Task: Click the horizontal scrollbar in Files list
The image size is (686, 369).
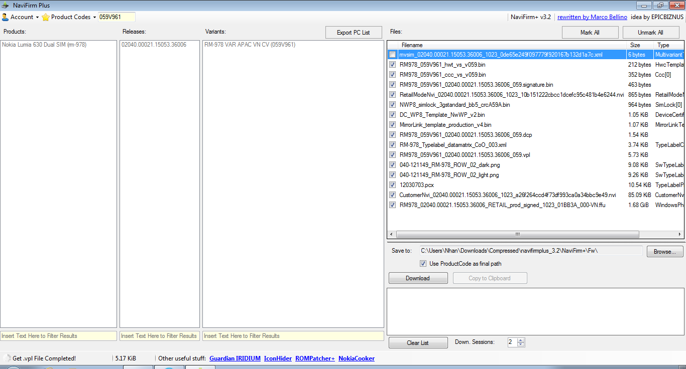Action: (x=518, y=234)
